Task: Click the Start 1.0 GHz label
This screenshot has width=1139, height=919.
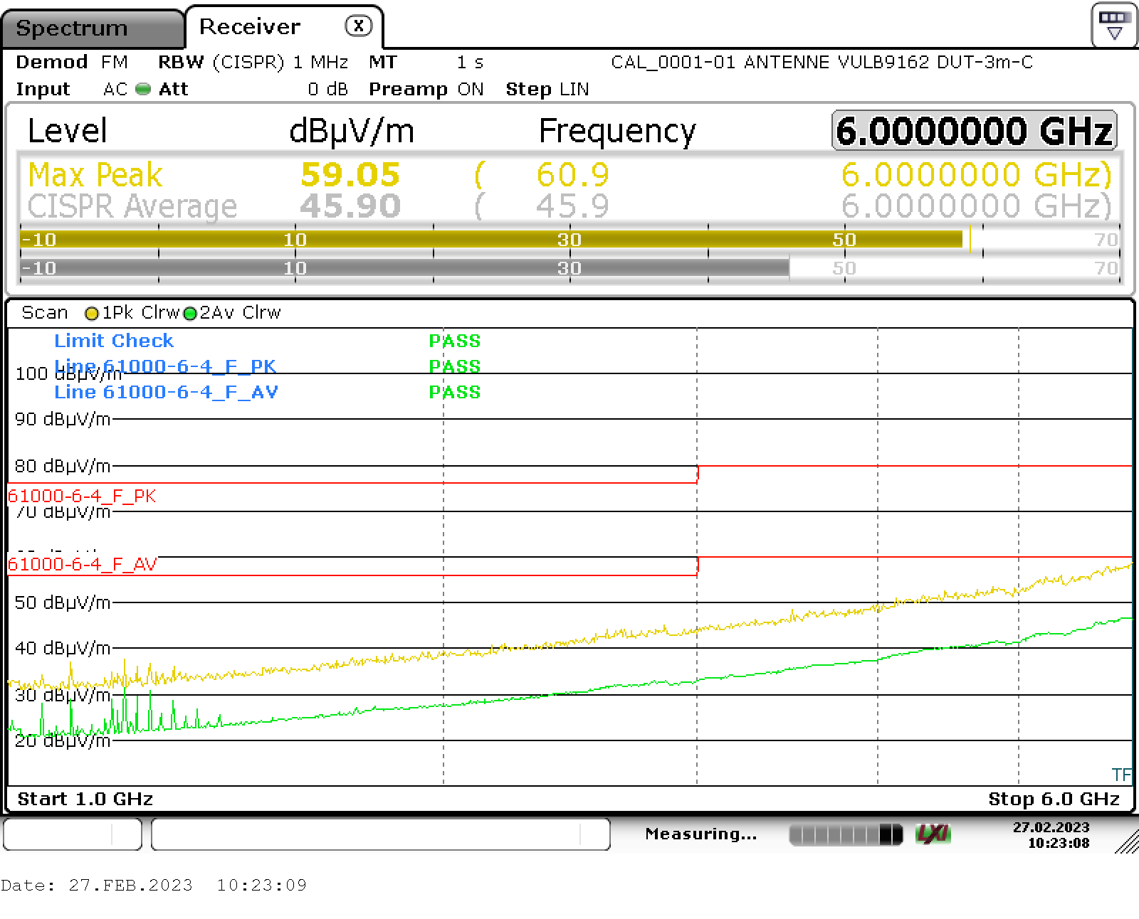Action: (x=85, y=799)
